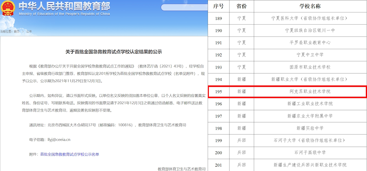Click serial number 199

point(218,140)
